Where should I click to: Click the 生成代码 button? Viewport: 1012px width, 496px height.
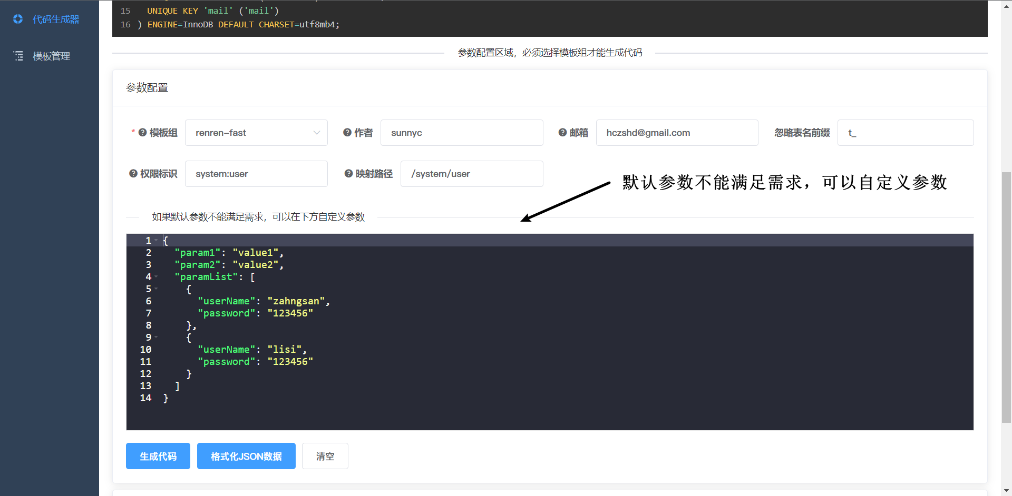(158, 456)
